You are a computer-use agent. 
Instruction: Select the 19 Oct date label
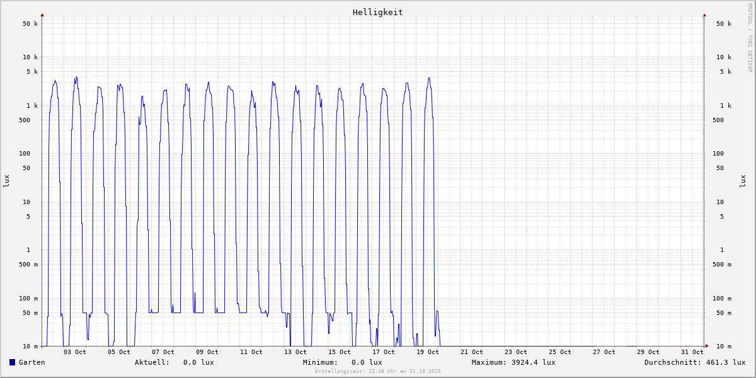(428, 352)
